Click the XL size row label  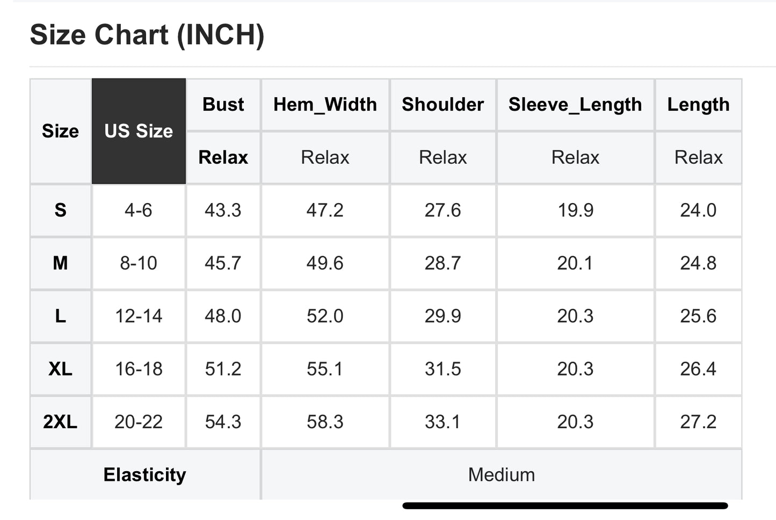(x=60, y=369)
